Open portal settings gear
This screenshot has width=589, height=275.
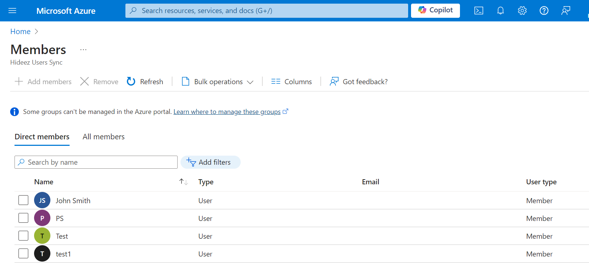(522, 11)
